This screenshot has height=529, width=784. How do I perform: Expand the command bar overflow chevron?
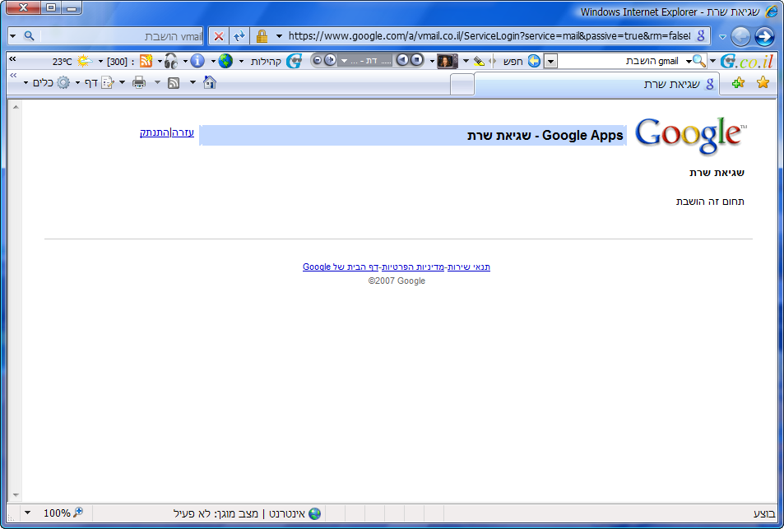click(13, 76)
